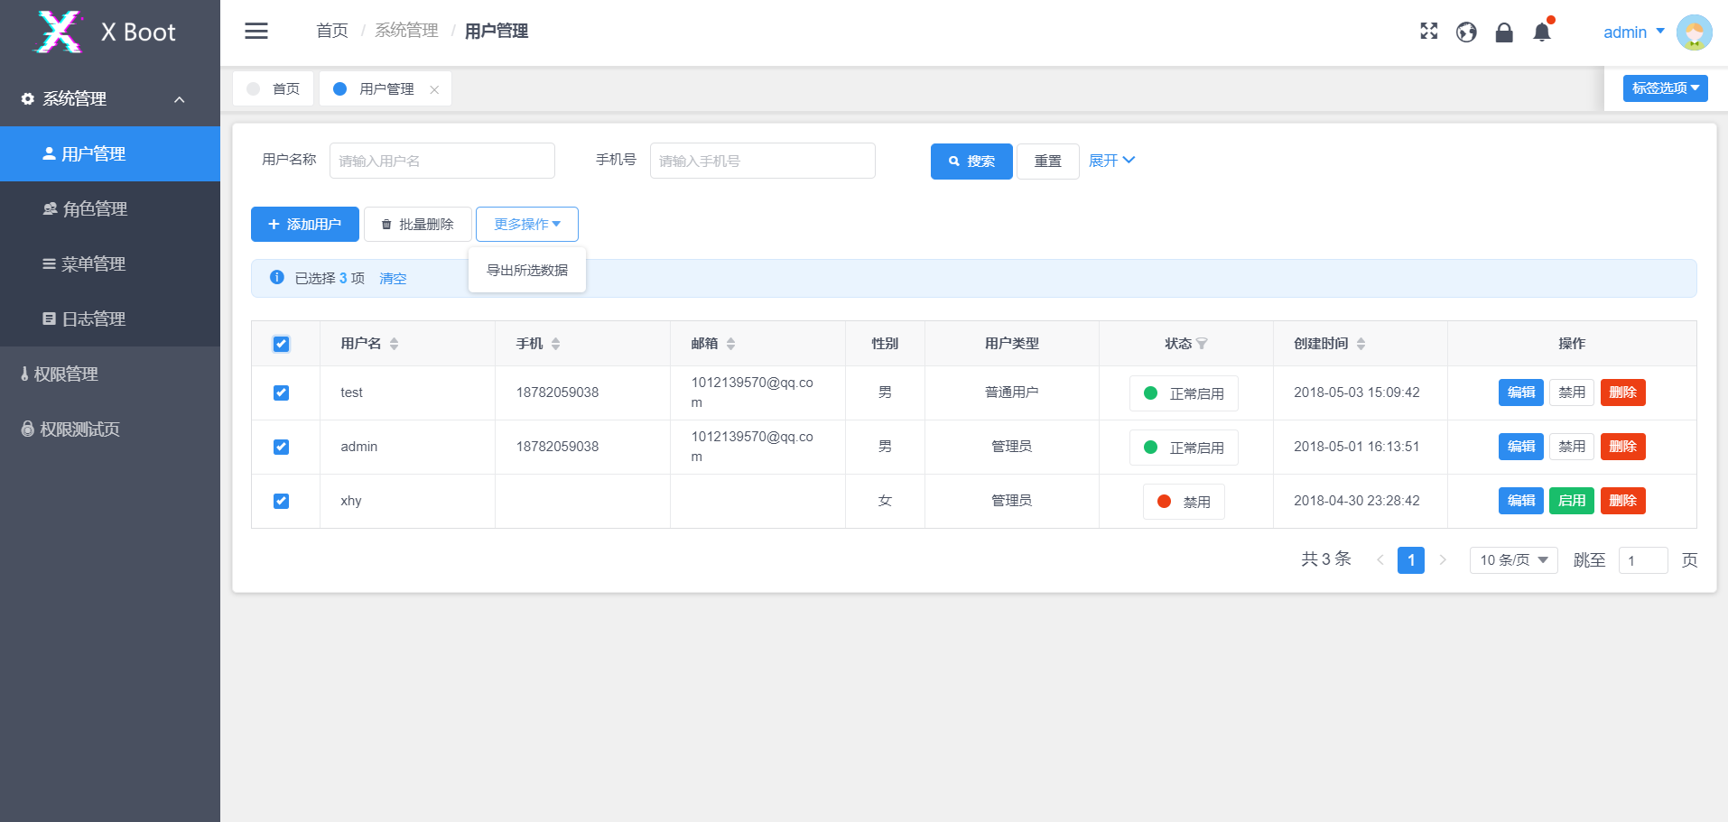Select 导出所选数据 from the dropdown menu
The width and height of the screenshot is (1728, 822).
527,271
